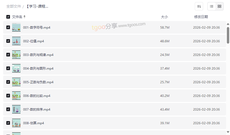Uncheck the 001-数字符号.mp4 checkbox
This screenshot has width=230, height=135.
click(x=8, y=27)
